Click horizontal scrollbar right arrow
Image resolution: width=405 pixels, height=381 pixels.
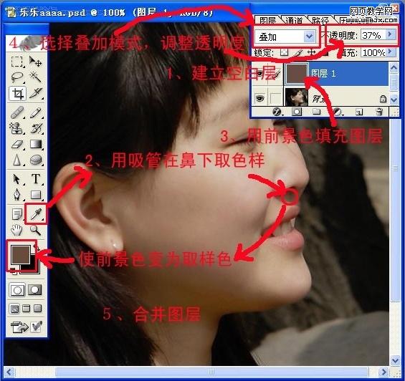[x=383, y=372]
